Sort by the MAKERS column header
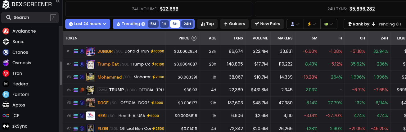 pos(285,38)
